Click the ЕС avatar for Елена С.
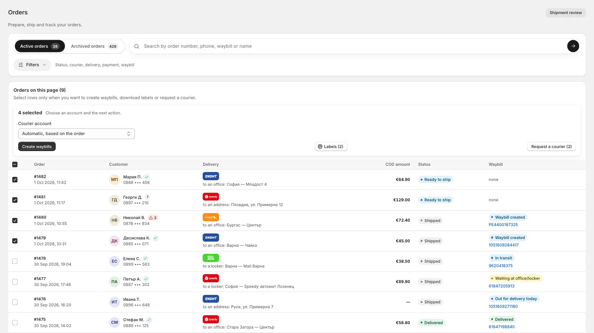The width and height of the screenshot is (594, 333). point(115,261)
